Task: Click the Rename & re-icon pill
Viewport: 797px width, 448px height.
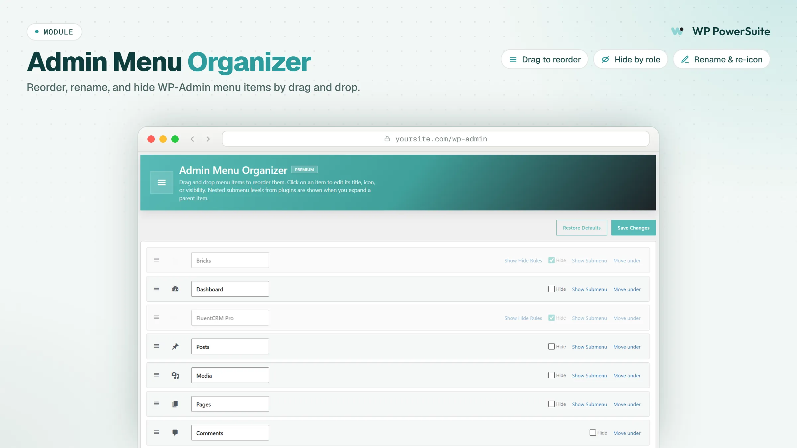Action: [x=722, y=59]
